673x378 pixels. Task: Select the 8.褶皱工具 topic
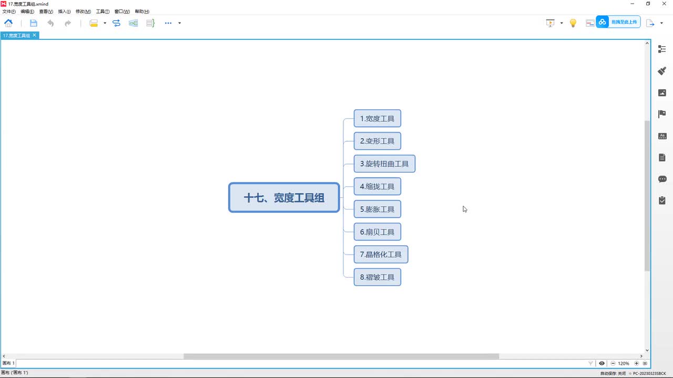point(378,277)
